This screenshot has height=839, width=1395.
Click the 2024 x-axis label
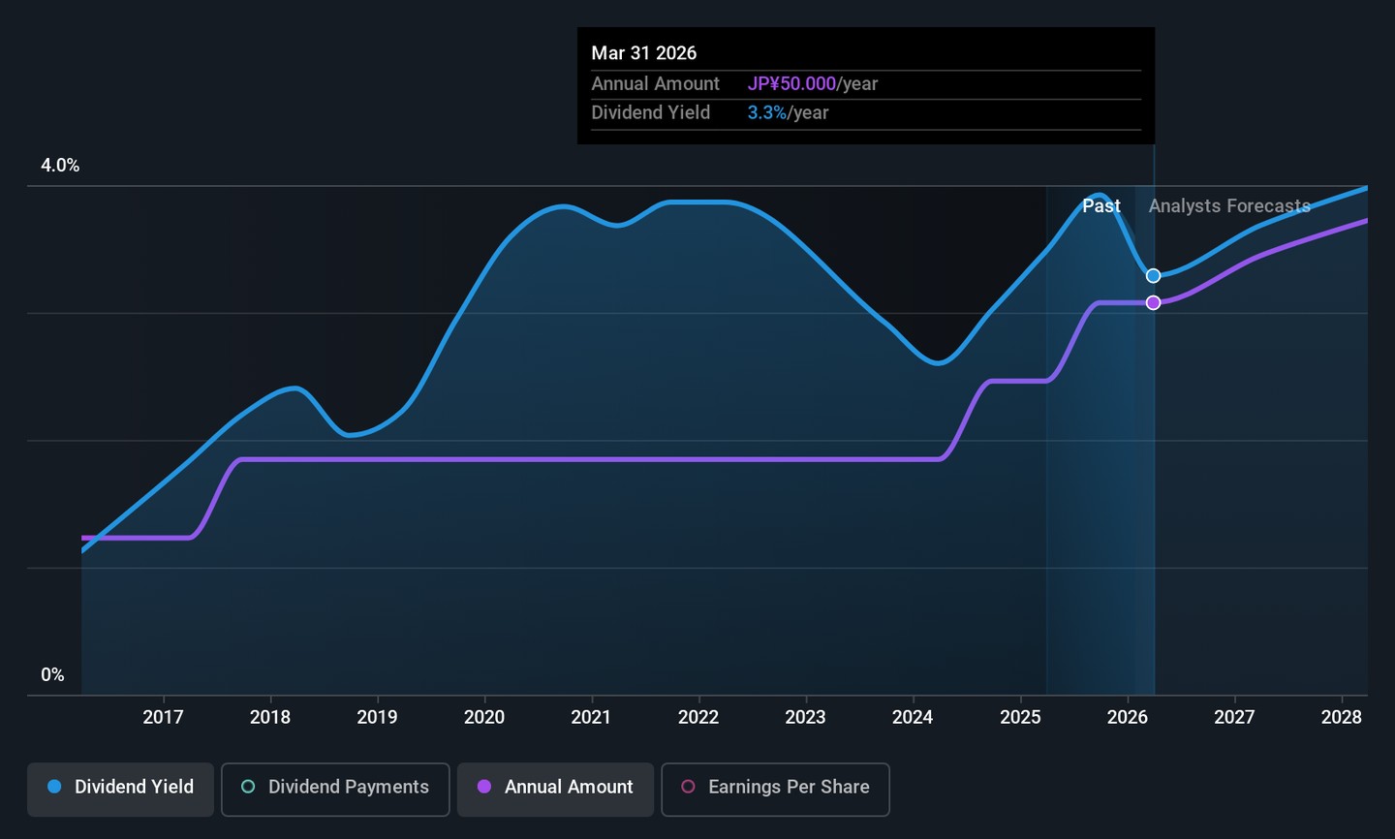point(913,717)
